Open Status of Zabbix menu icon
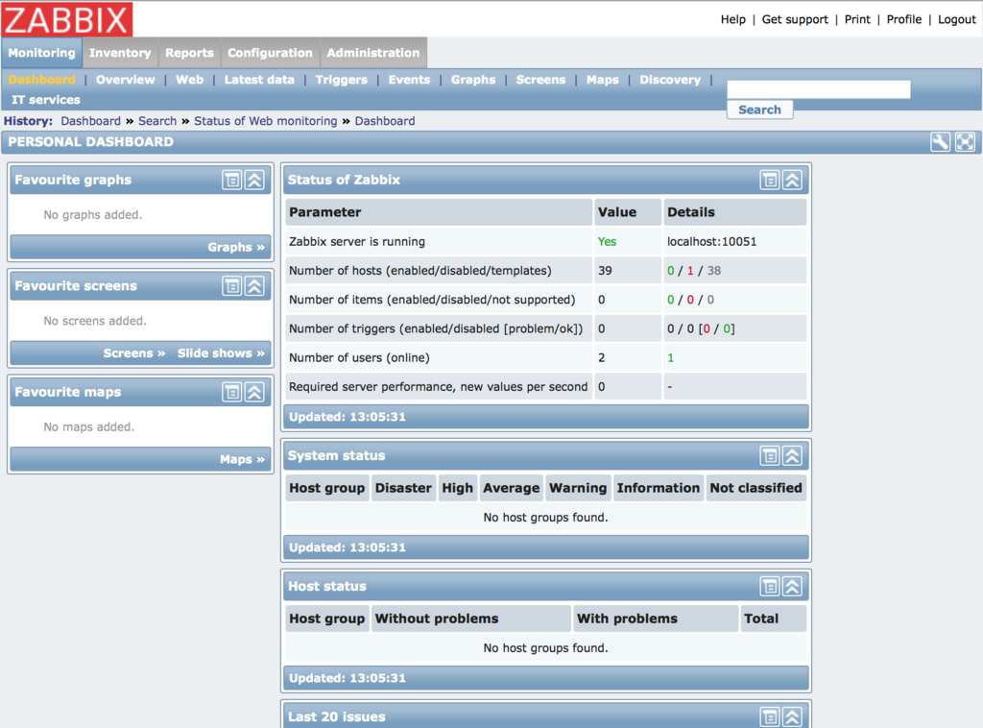Screen dimensions: 983x728 tap(770, 180)
